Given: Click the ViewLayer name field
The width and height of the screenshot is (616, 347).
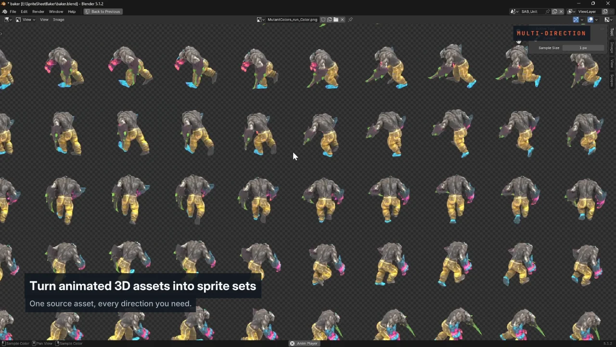Looking at the screenshot, I should tap(589, 12).
